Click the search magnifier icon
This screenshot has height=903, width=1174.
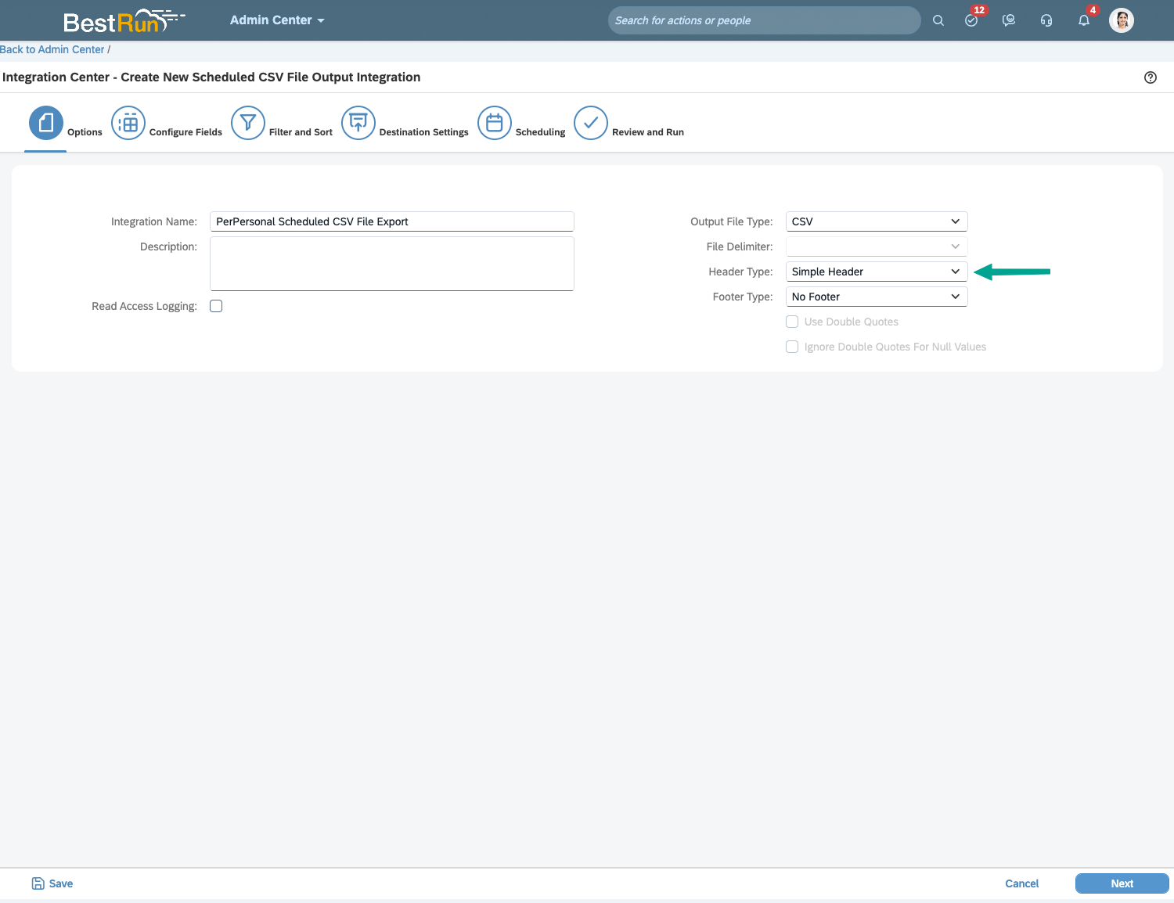point(938,20)
